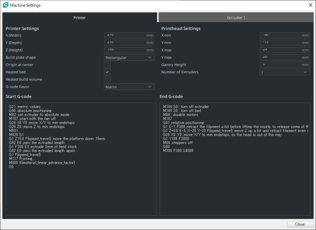The height and width of the screenshot is (230, 316).
Task: Click the 'G21 ;metric values' line
Action: (x=25, y=107)
